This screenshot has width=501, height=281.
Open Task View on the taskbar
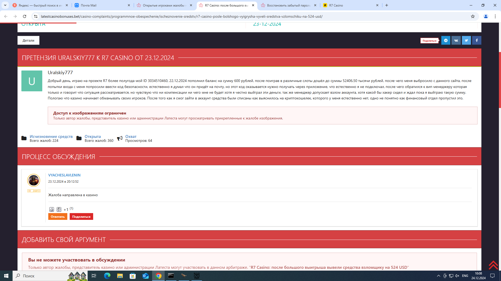point(94,276)
